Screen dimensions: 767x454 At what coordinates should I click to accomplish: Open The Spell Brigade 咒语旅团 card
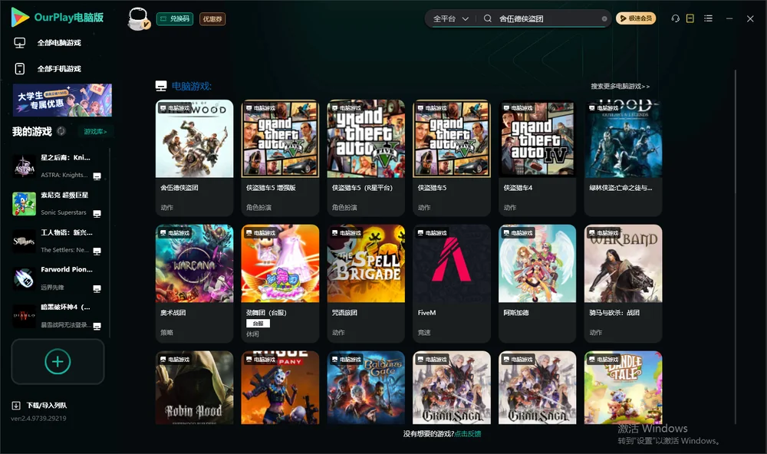[x=366, y=283]
